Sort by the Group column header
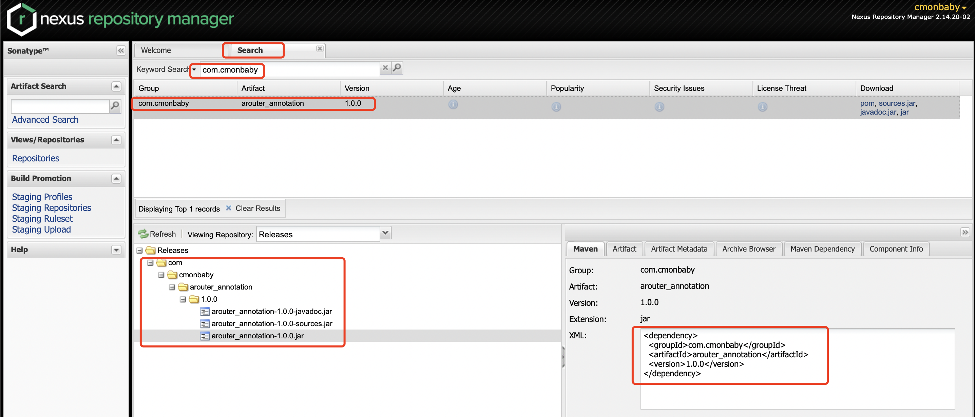Image resolution: width=975 pixels, height=417 pixels. (186, 88)
